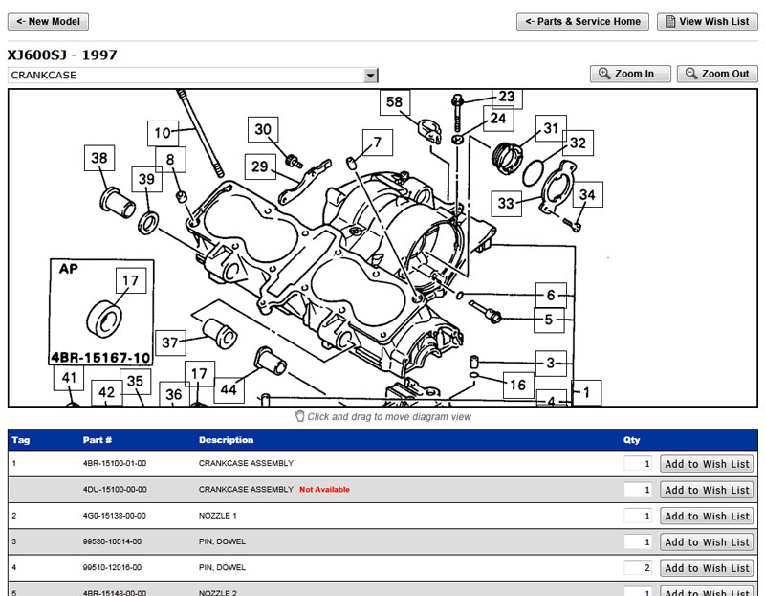The image size is (765, 596).
Task: Add PIN, DOWEL 99530-10014-00 to wish list
Action: 707,541
